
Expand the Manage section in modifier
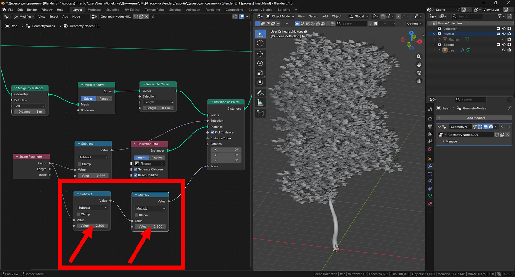(x=451, y=141)
